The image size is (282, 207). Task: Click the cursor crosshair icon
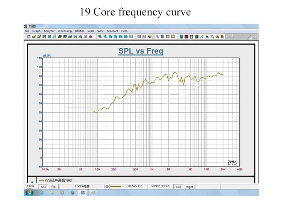(x=158, y=37)
